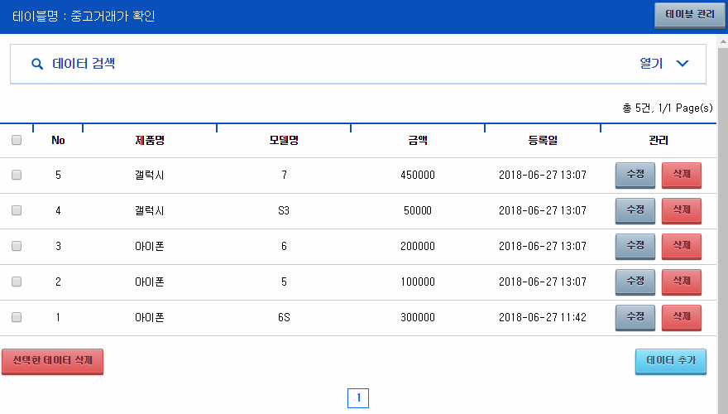The height and width of the screenshot is (414, 728).
Task: Click 수정 for the 450000 row
Action: [635, 175]
